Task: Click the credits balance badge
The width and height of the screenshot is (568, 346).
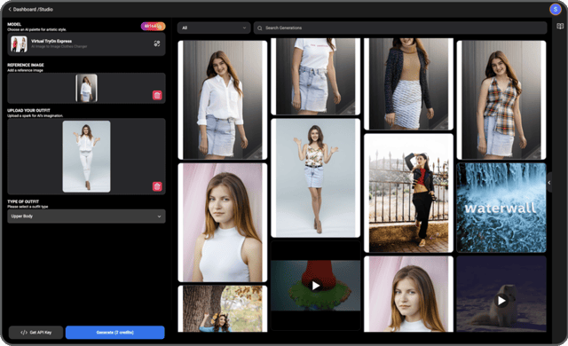Action: click(153, 26)
